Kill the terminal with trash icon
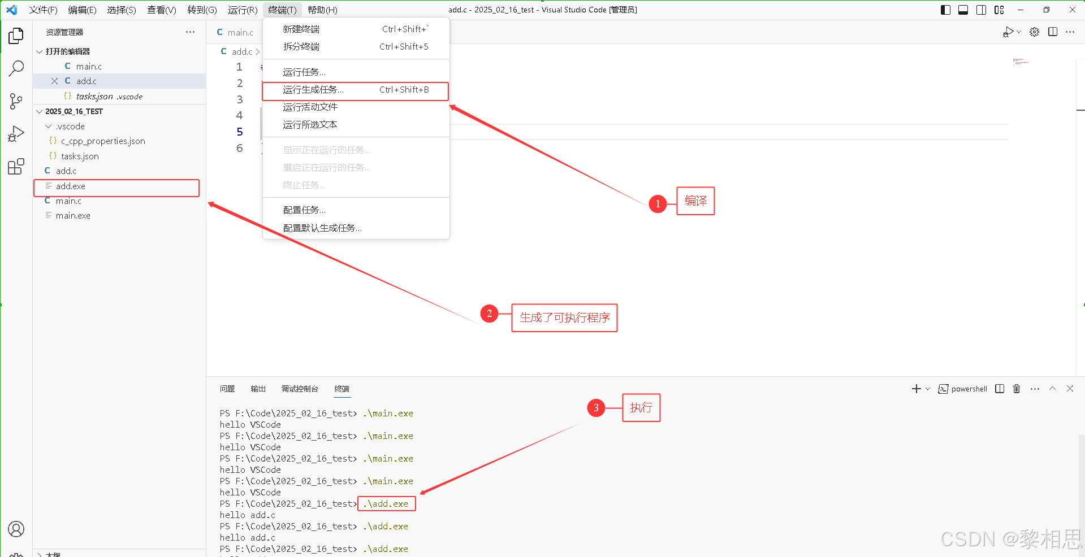 pyautogui.click(x=1017, y=389)
